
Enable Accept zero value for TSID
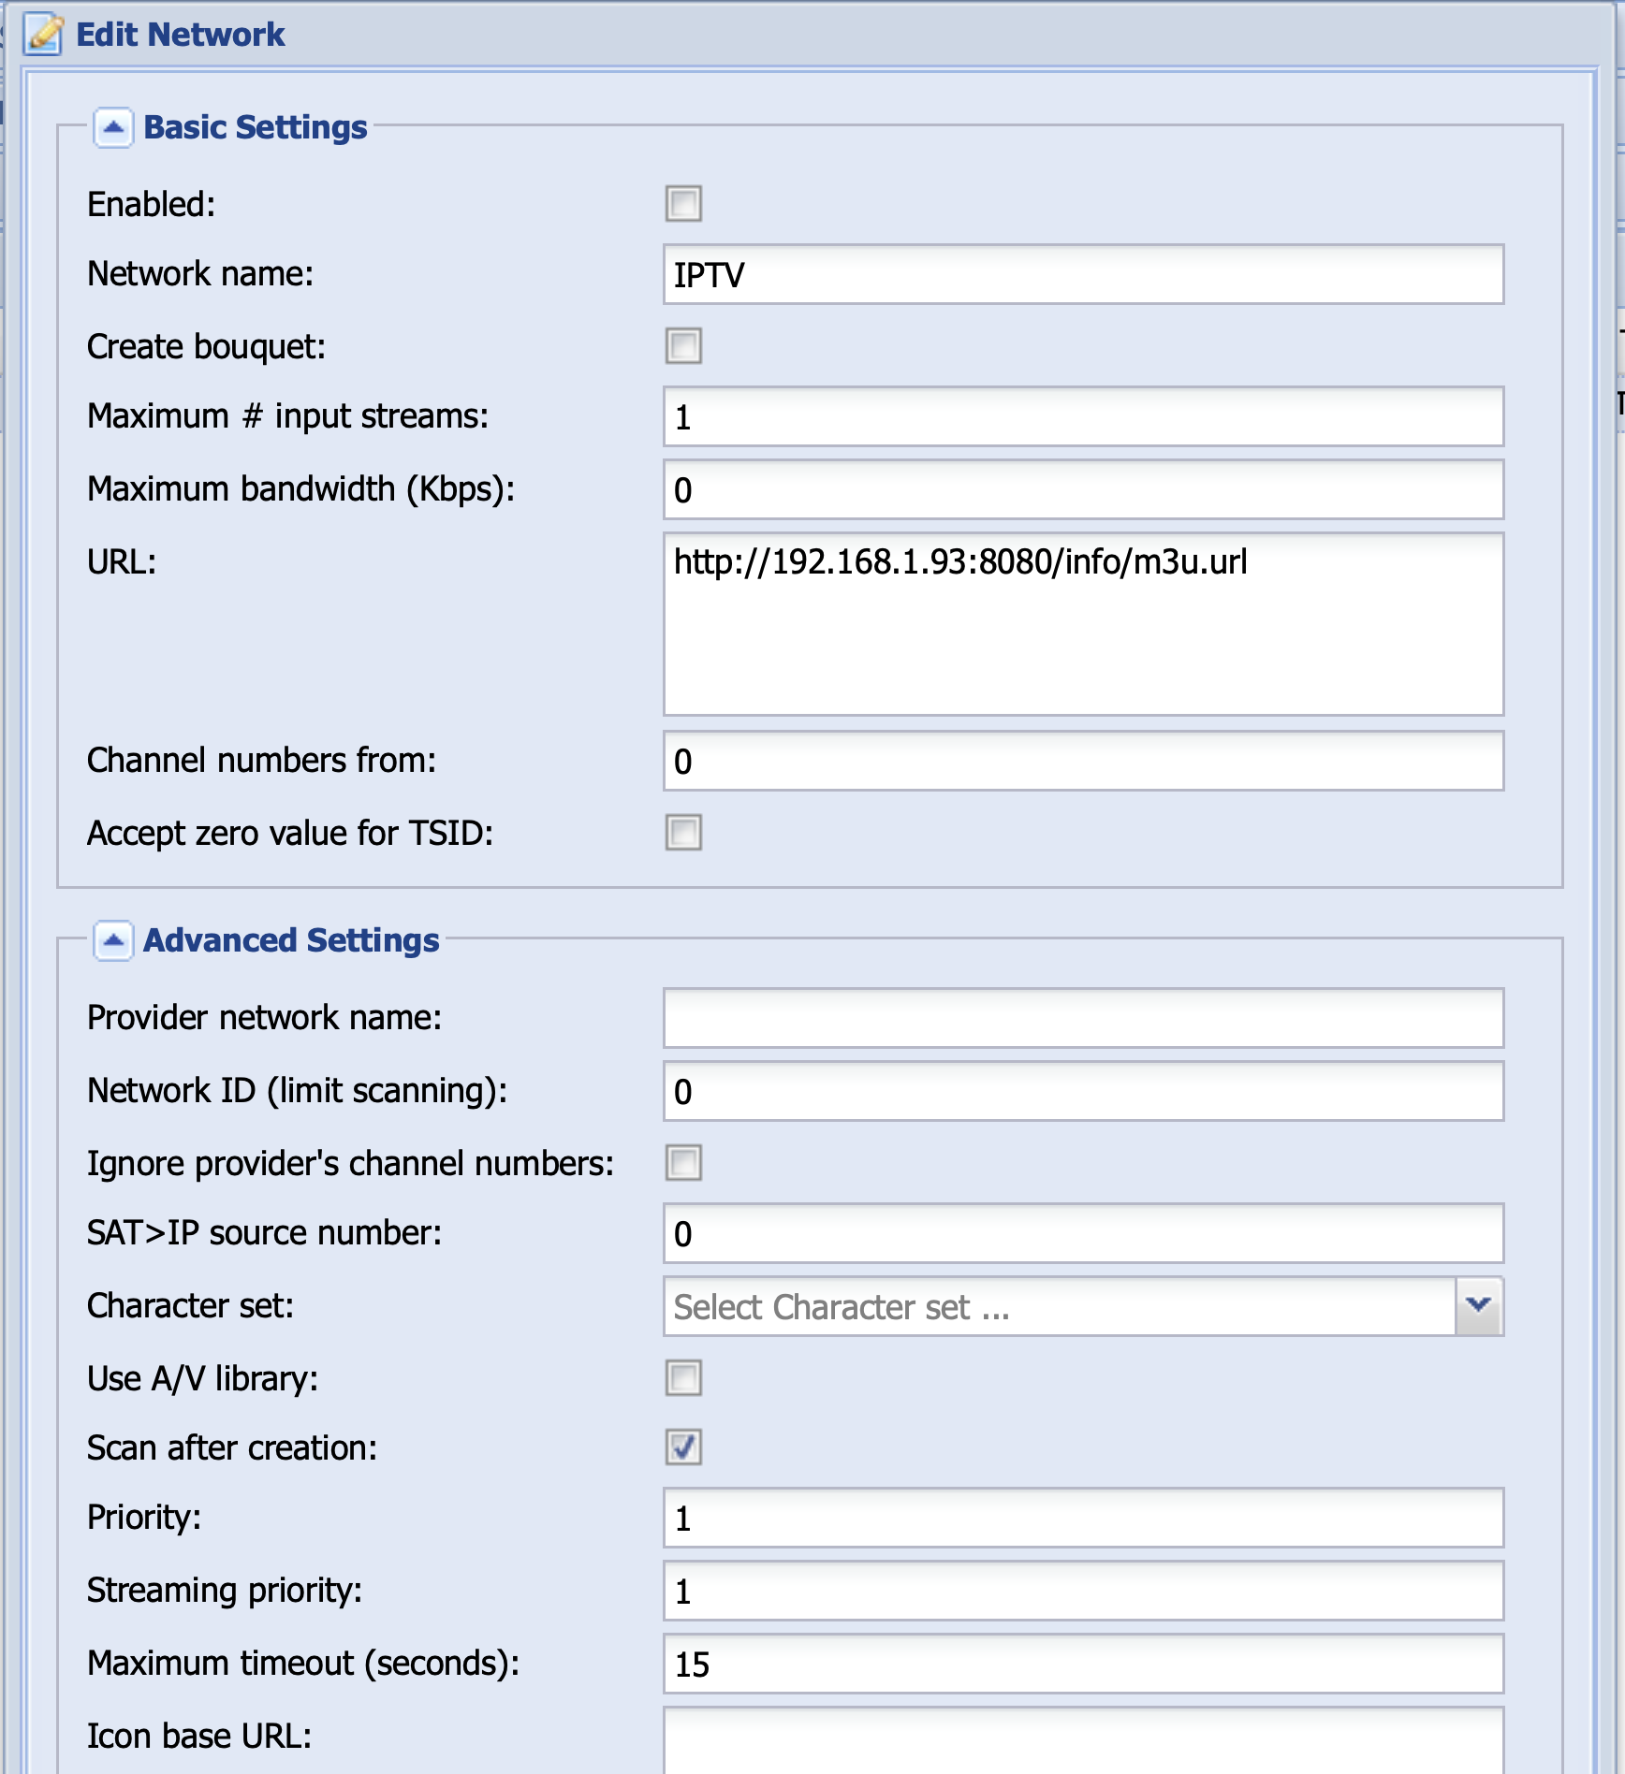(x=682, y=834)
